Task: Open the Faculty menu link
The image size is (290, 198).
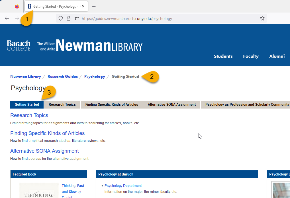Action: 251,56
